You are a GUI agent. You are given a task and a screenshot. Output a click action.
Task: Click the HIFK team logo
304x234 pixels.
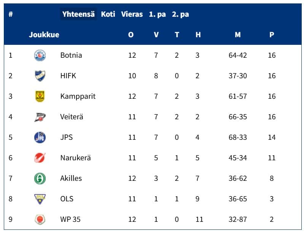[40, 76]
